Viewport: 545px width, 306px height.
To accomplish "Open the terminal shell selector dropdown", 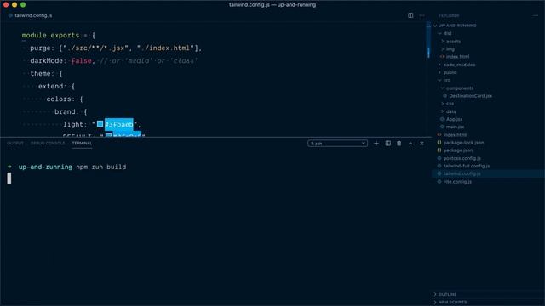I will coord(337,144).
